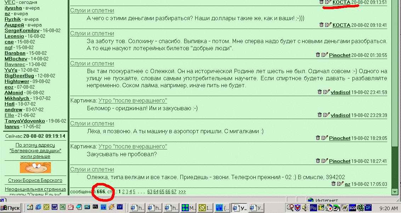Switch to the first h.. taskbar button

click(x=137, y=208)
